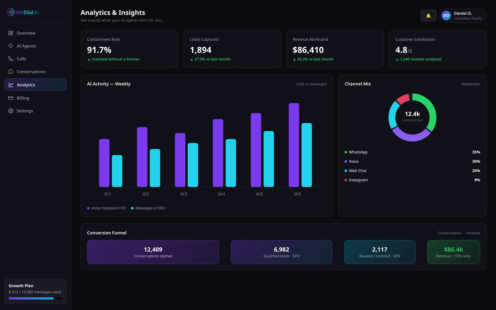
Task: Select the Voice 30% channel row
Action: coord(412,162)
